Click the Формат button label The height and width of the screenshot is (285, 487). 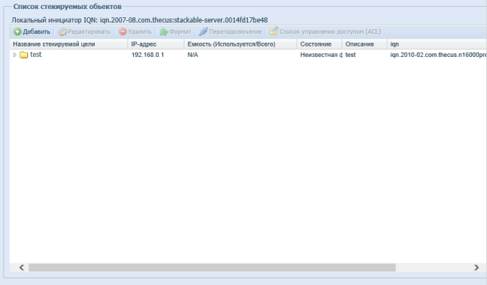(180, 31)
